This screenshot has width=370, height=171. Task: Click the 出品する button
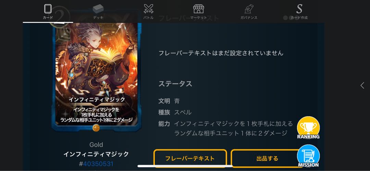click(x=267, y=158)
